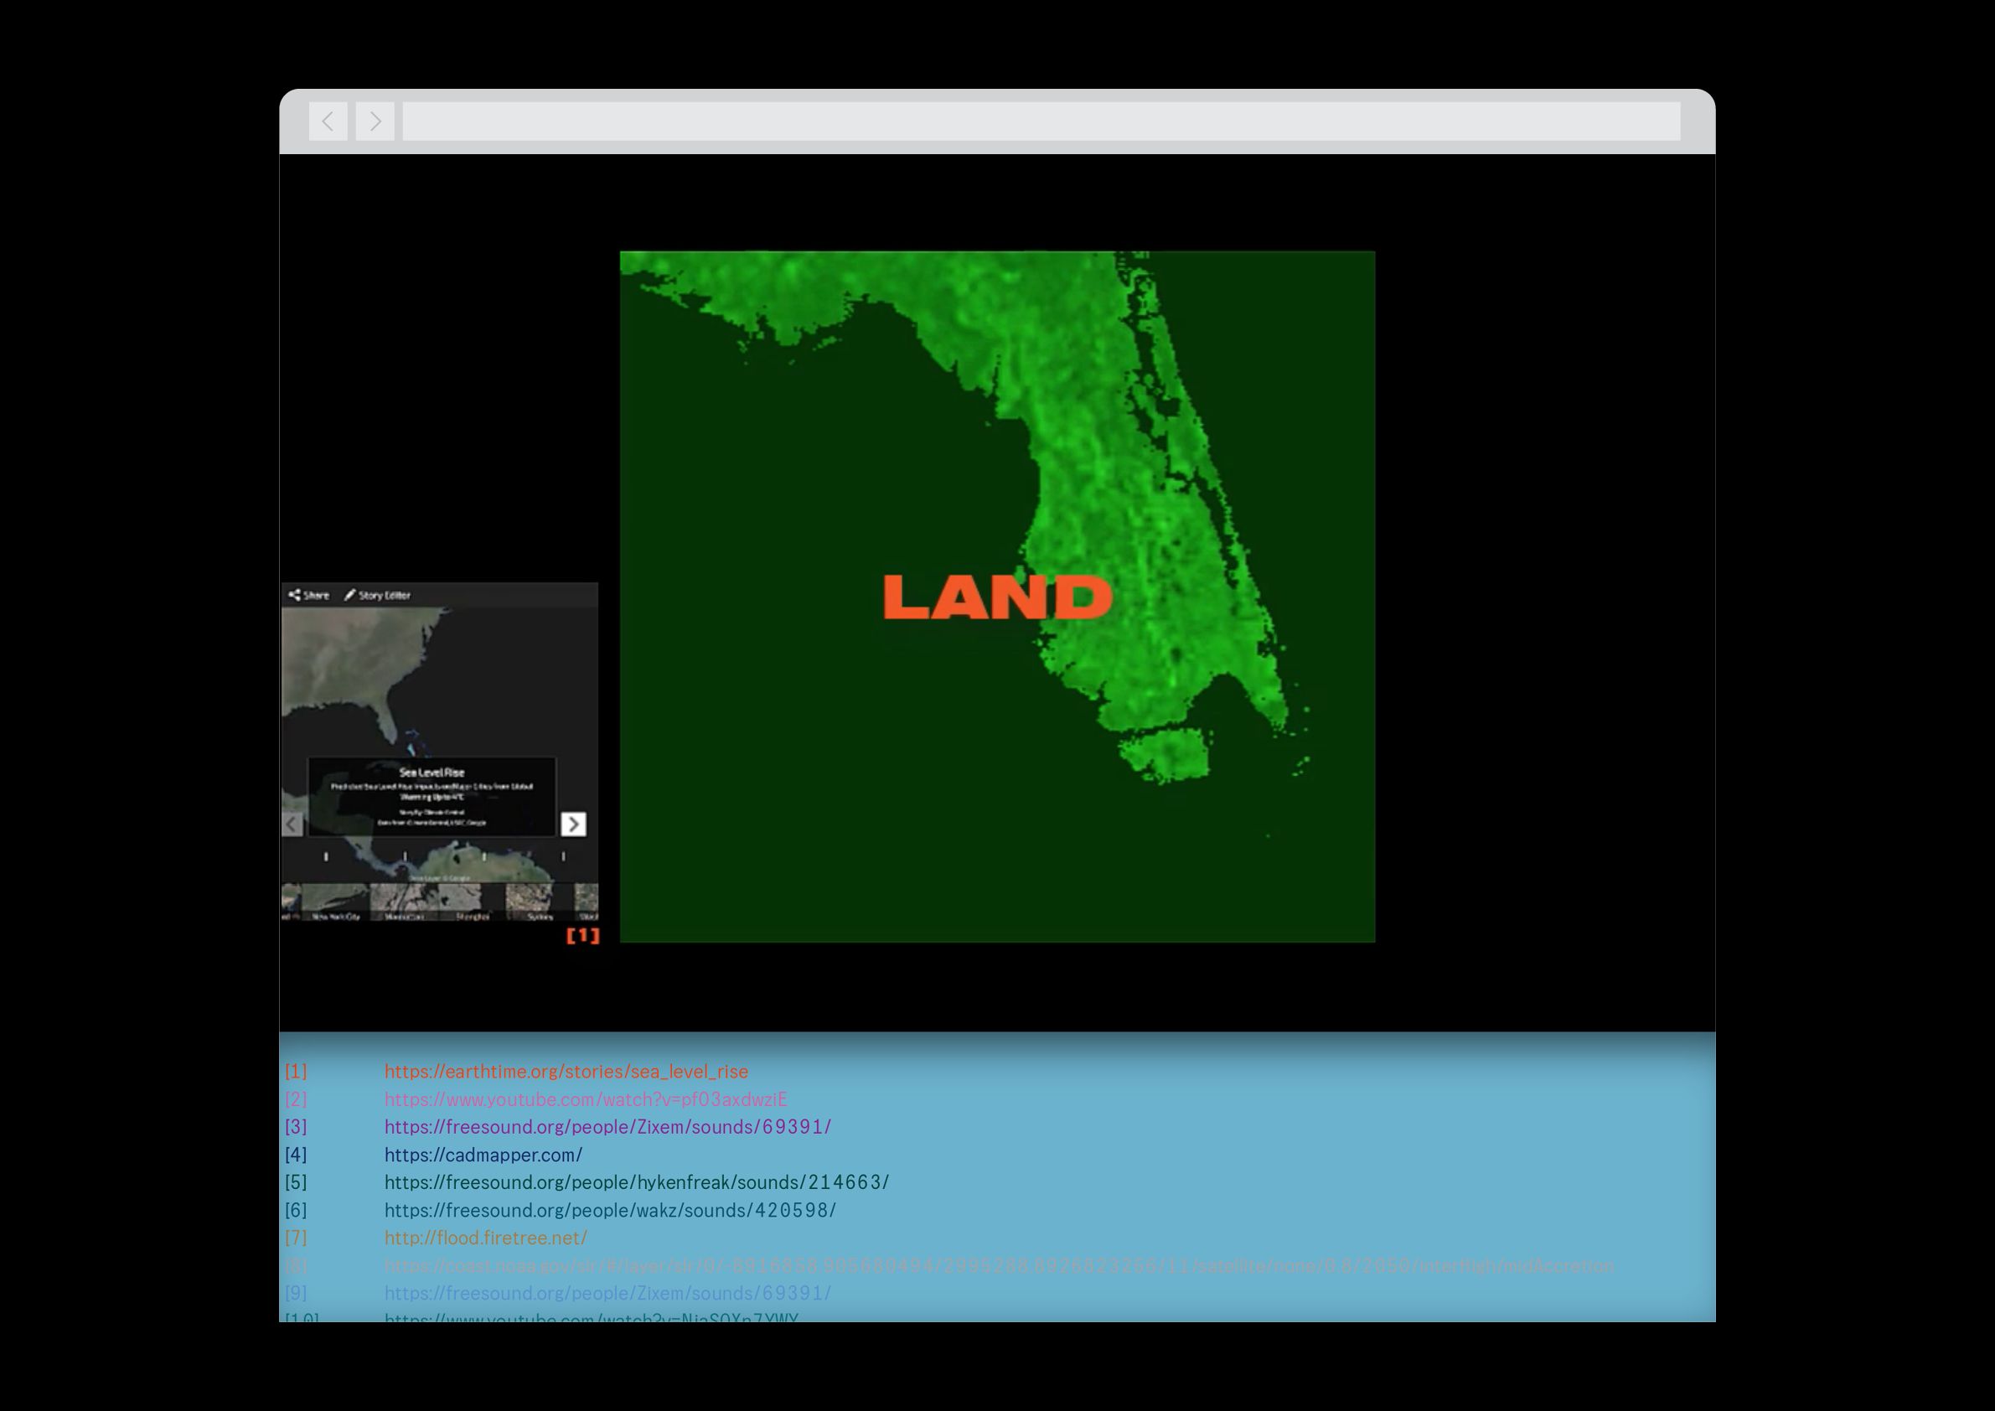Open reference [3] freesound Zixem link

607,1127
